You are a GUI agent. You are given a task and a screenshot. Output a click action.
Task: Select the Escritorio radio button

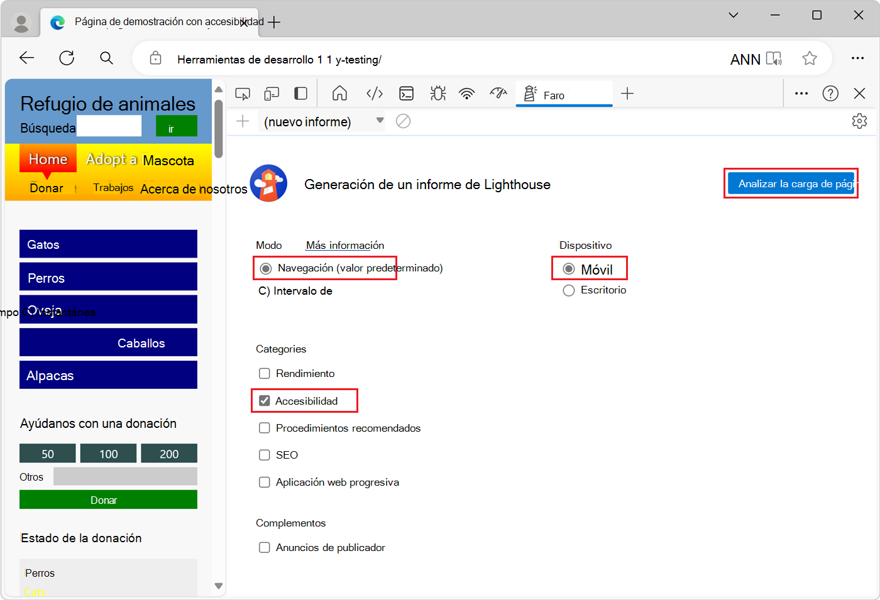569,290
